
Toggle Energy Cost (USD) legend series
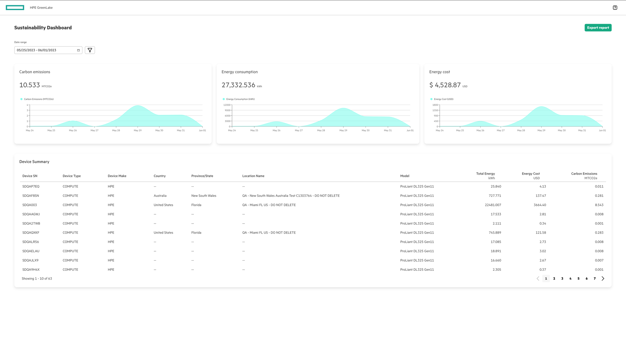coord(443,99)
